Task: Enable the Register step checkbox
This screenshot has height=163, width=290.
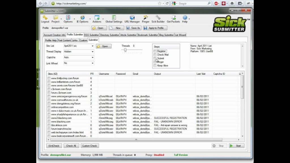Action: point(155,51)
